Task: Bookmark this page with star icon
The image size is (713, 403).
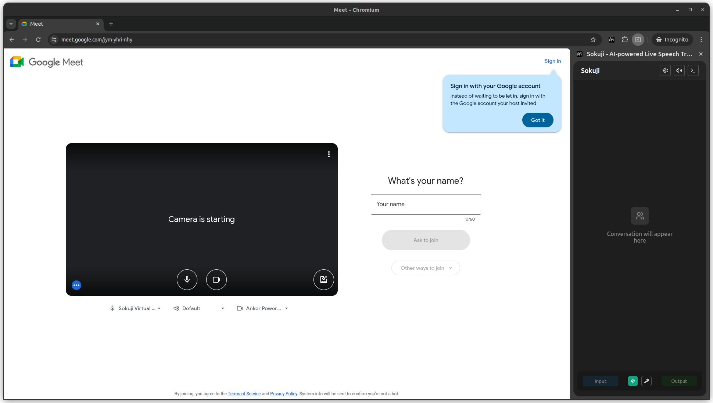Action: coord(593,40)
